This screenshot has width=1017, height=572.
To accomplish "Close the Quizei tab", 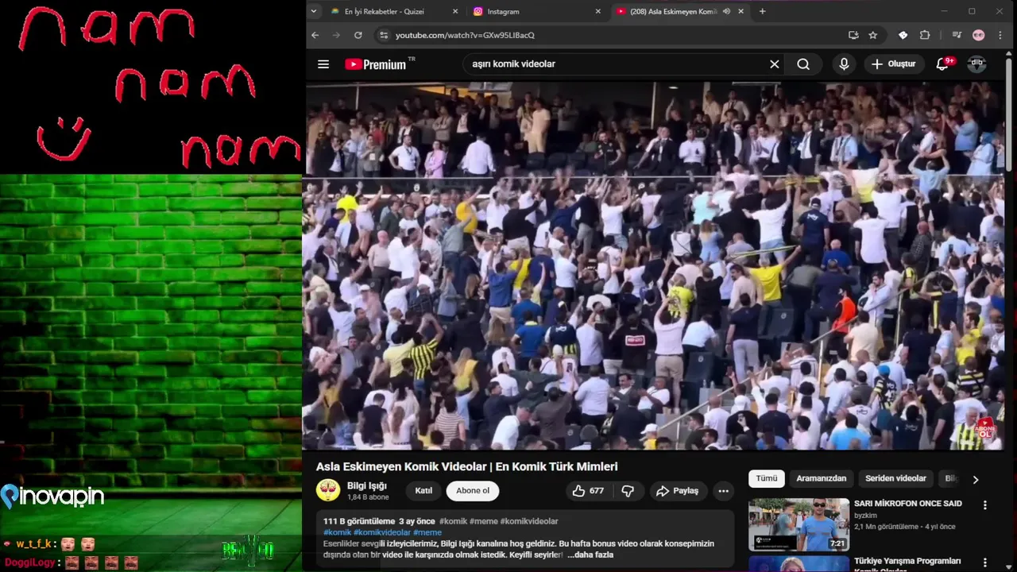I will [x=455, y=11].
